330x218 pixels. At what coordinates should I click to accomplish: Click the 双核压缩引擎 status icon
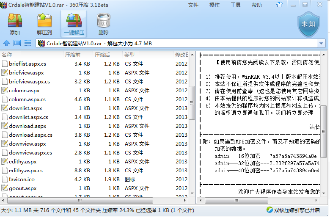(x=269, y=210)
